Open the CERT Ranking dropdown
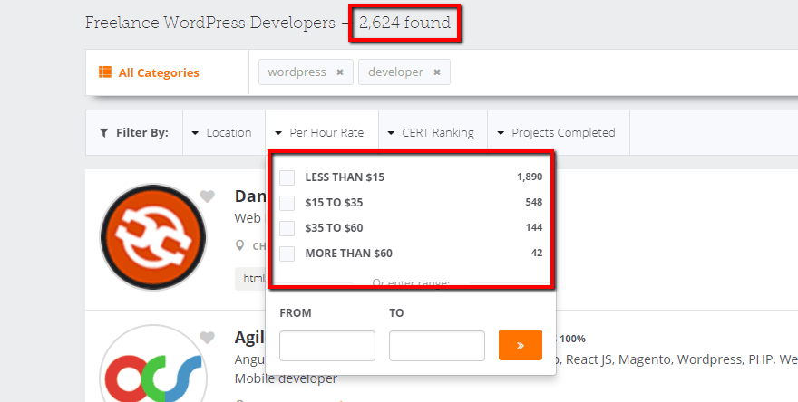This screenshot has width=798, height=402. [432, 133]
